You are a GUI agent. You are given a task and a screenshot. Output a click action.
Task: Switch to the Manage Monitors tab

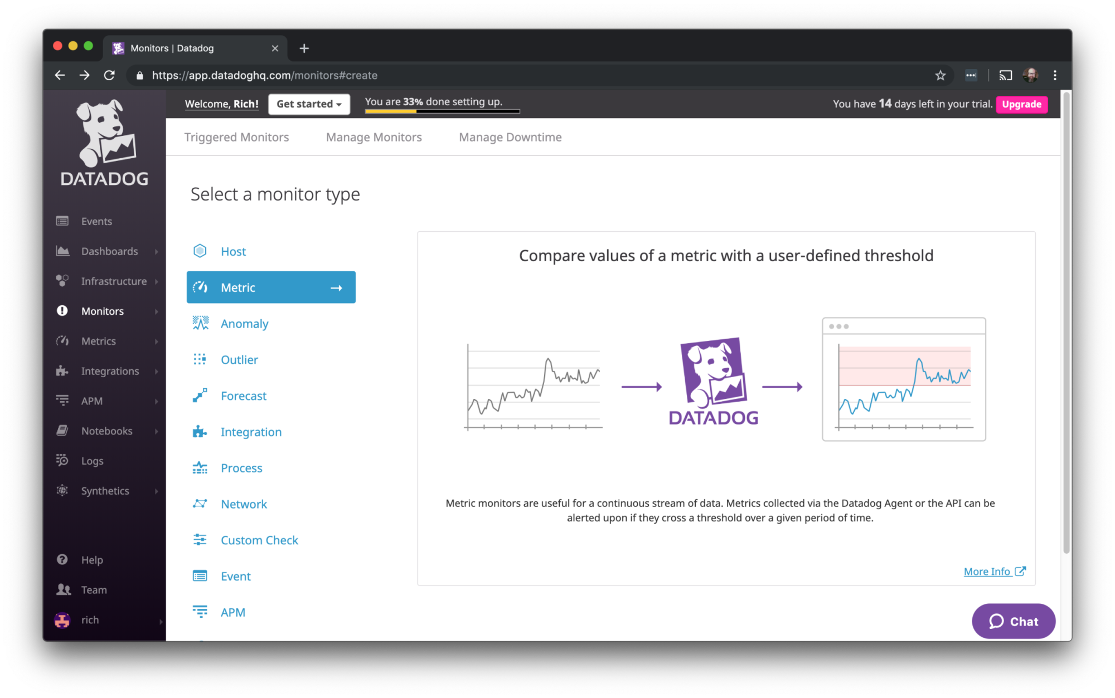(x=374, y=137)
